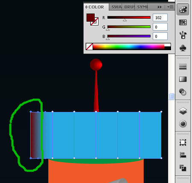
Task: Click the R channel slider bar
Action: point(129,17)
